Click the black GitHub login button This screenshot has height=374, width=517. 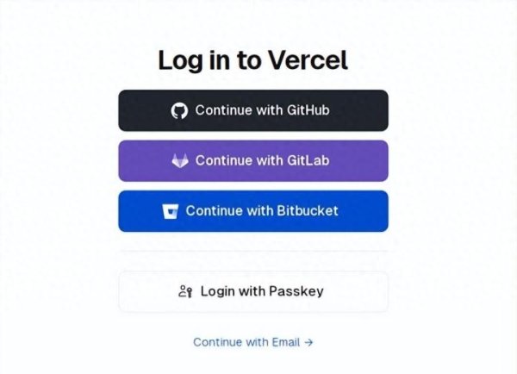(253, 110)
